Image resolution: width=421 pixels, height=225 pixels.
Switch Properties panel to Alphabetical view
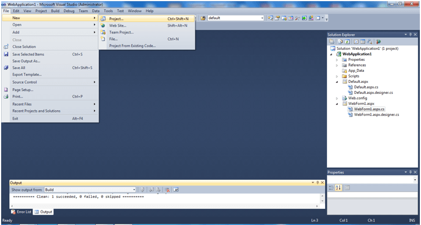pos(338,188)
